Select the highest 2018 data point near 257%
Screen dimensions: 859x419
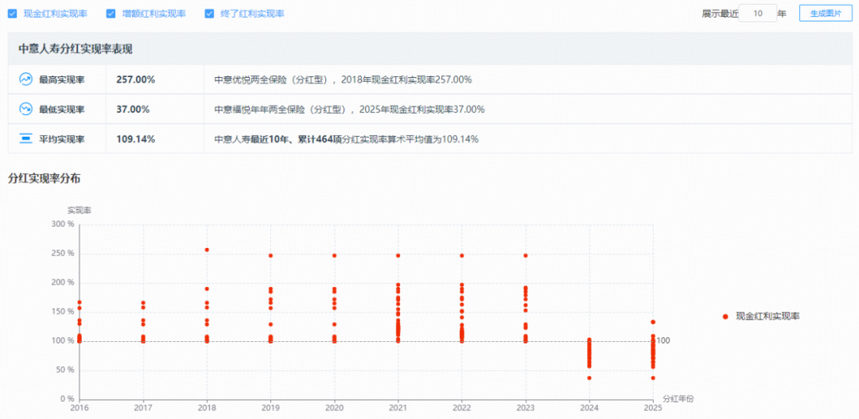point(207,250)
